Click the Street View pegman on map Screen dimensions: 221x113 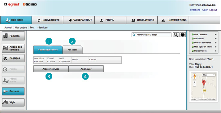(x=195, y=76)
